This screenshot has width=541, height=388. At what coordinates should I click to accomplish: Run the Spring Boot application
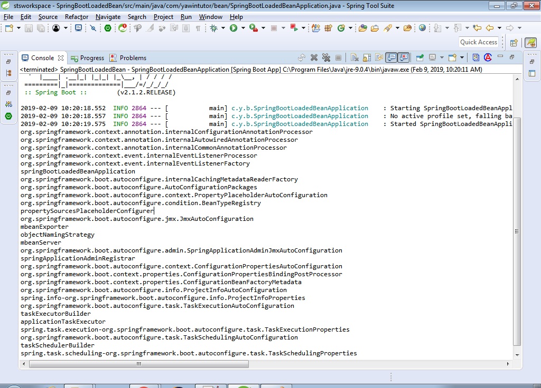[233, 28]
